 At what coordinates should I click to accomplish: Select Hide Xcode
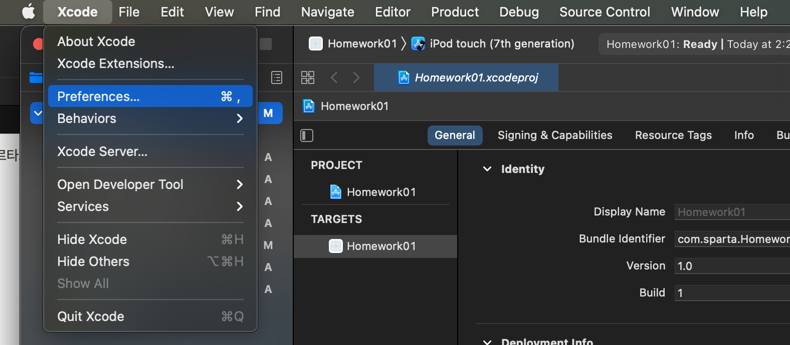(x=150, y=239)
